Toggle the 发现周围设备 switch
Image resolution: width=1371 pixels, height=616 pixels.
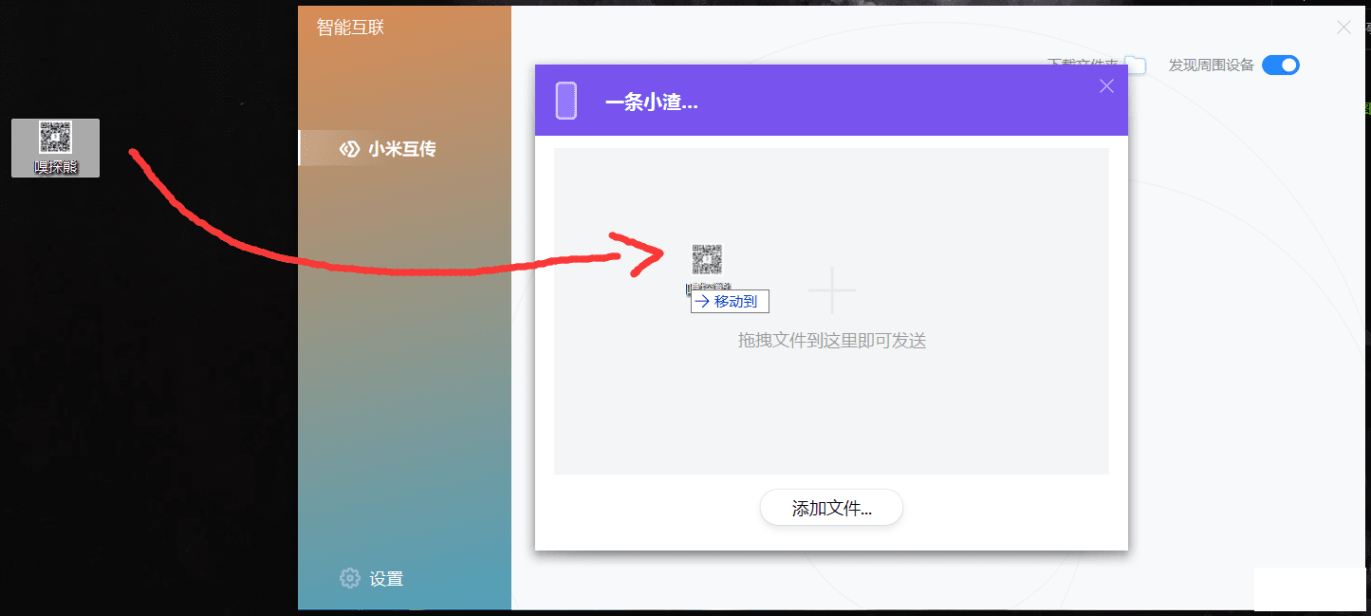click(1280, 65)
